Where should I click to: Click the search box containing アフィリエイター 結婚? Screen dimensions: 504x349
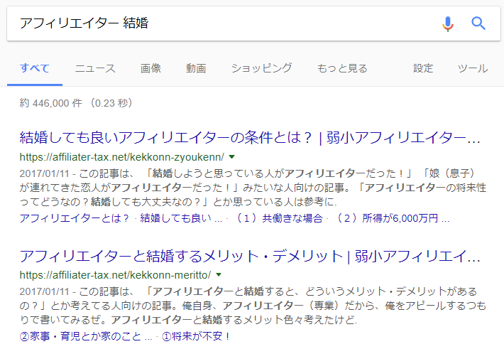(213, 23)
